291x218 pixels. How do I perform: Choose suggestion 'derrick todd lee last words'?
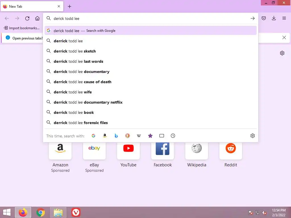tap(151, 61)
